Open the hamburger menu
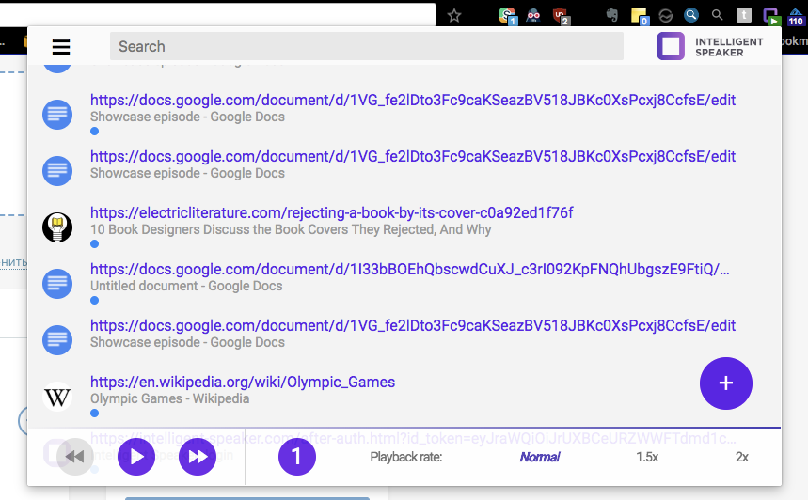Screen dimensions: 808x500 pos(61,47)
